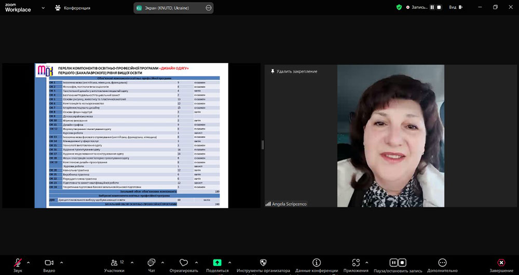The image size is (519, 275).
Task: Click the pin icon beside Удалить закрепление
Action: 272,71
